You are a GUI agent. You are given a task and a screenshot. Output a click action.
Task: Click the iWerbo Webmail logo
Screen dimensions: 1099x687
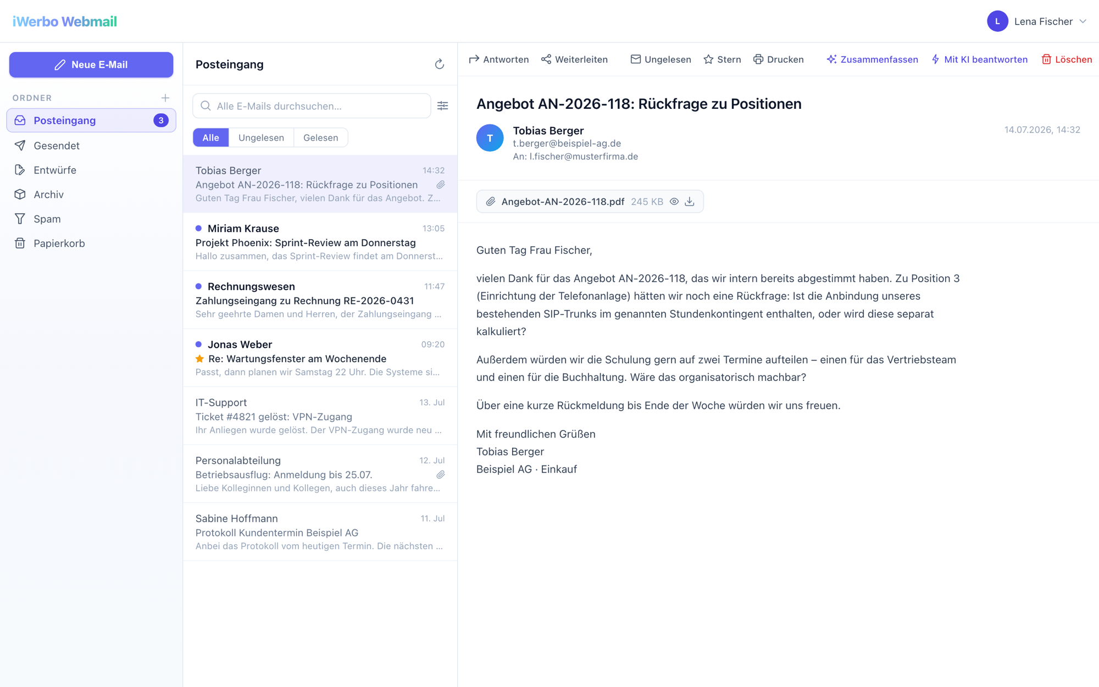click(x=65, y=21)
